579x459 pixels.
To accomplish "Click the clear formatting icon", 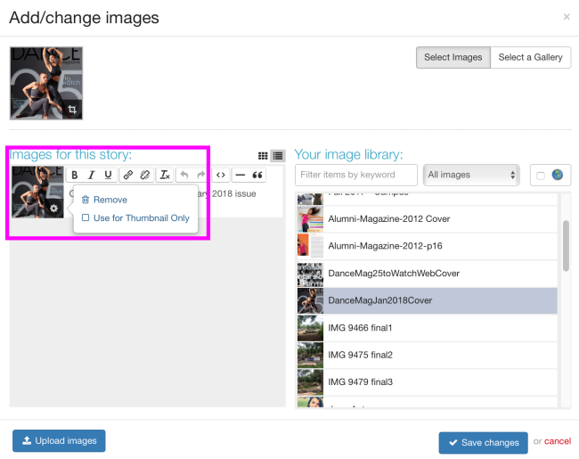I will click(165, 175).
